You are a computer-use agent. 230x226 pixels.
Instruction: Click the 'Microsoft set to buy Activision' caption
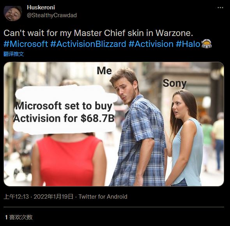pyautogui.click(x=64, y=112)
